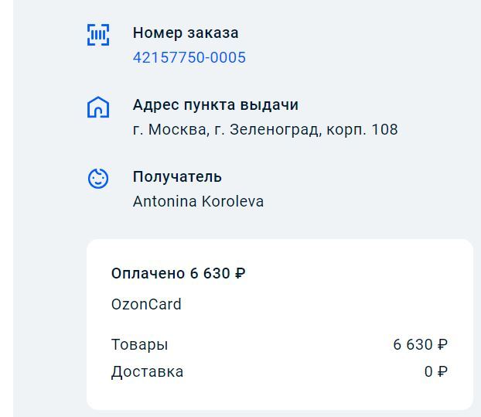Click the "Товары" row label
481x417 pixels.
[x=139, y=345]
